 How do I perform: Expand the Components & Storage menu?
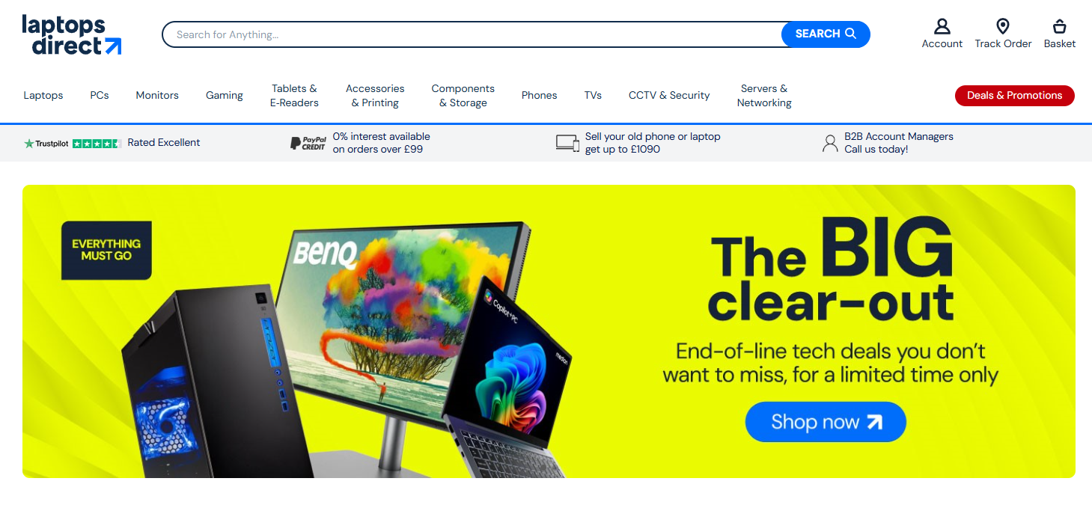(463, 96)
